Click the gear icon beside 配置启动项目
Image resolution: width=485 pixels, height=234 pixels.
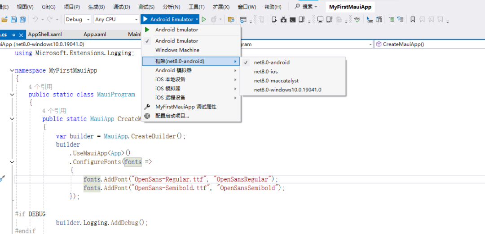(x=147, y=116)
